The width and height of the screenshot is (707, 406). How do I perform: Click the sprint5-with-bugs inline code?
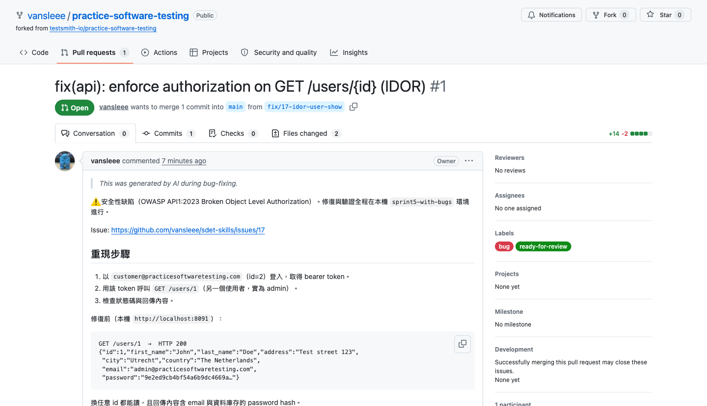(x=422, y=202)
